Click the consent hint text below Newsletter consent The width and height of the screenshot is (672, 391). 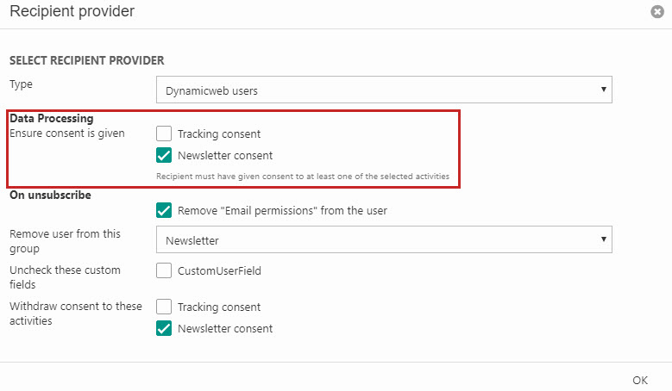click(302, 176)
